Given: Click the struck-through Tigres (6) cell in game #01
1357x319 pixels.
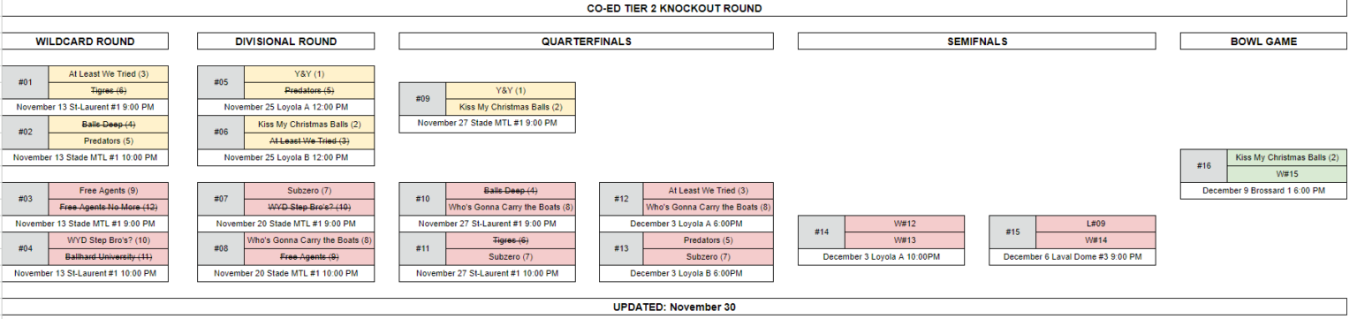Looking at the screenshot, I should point(109,91).
